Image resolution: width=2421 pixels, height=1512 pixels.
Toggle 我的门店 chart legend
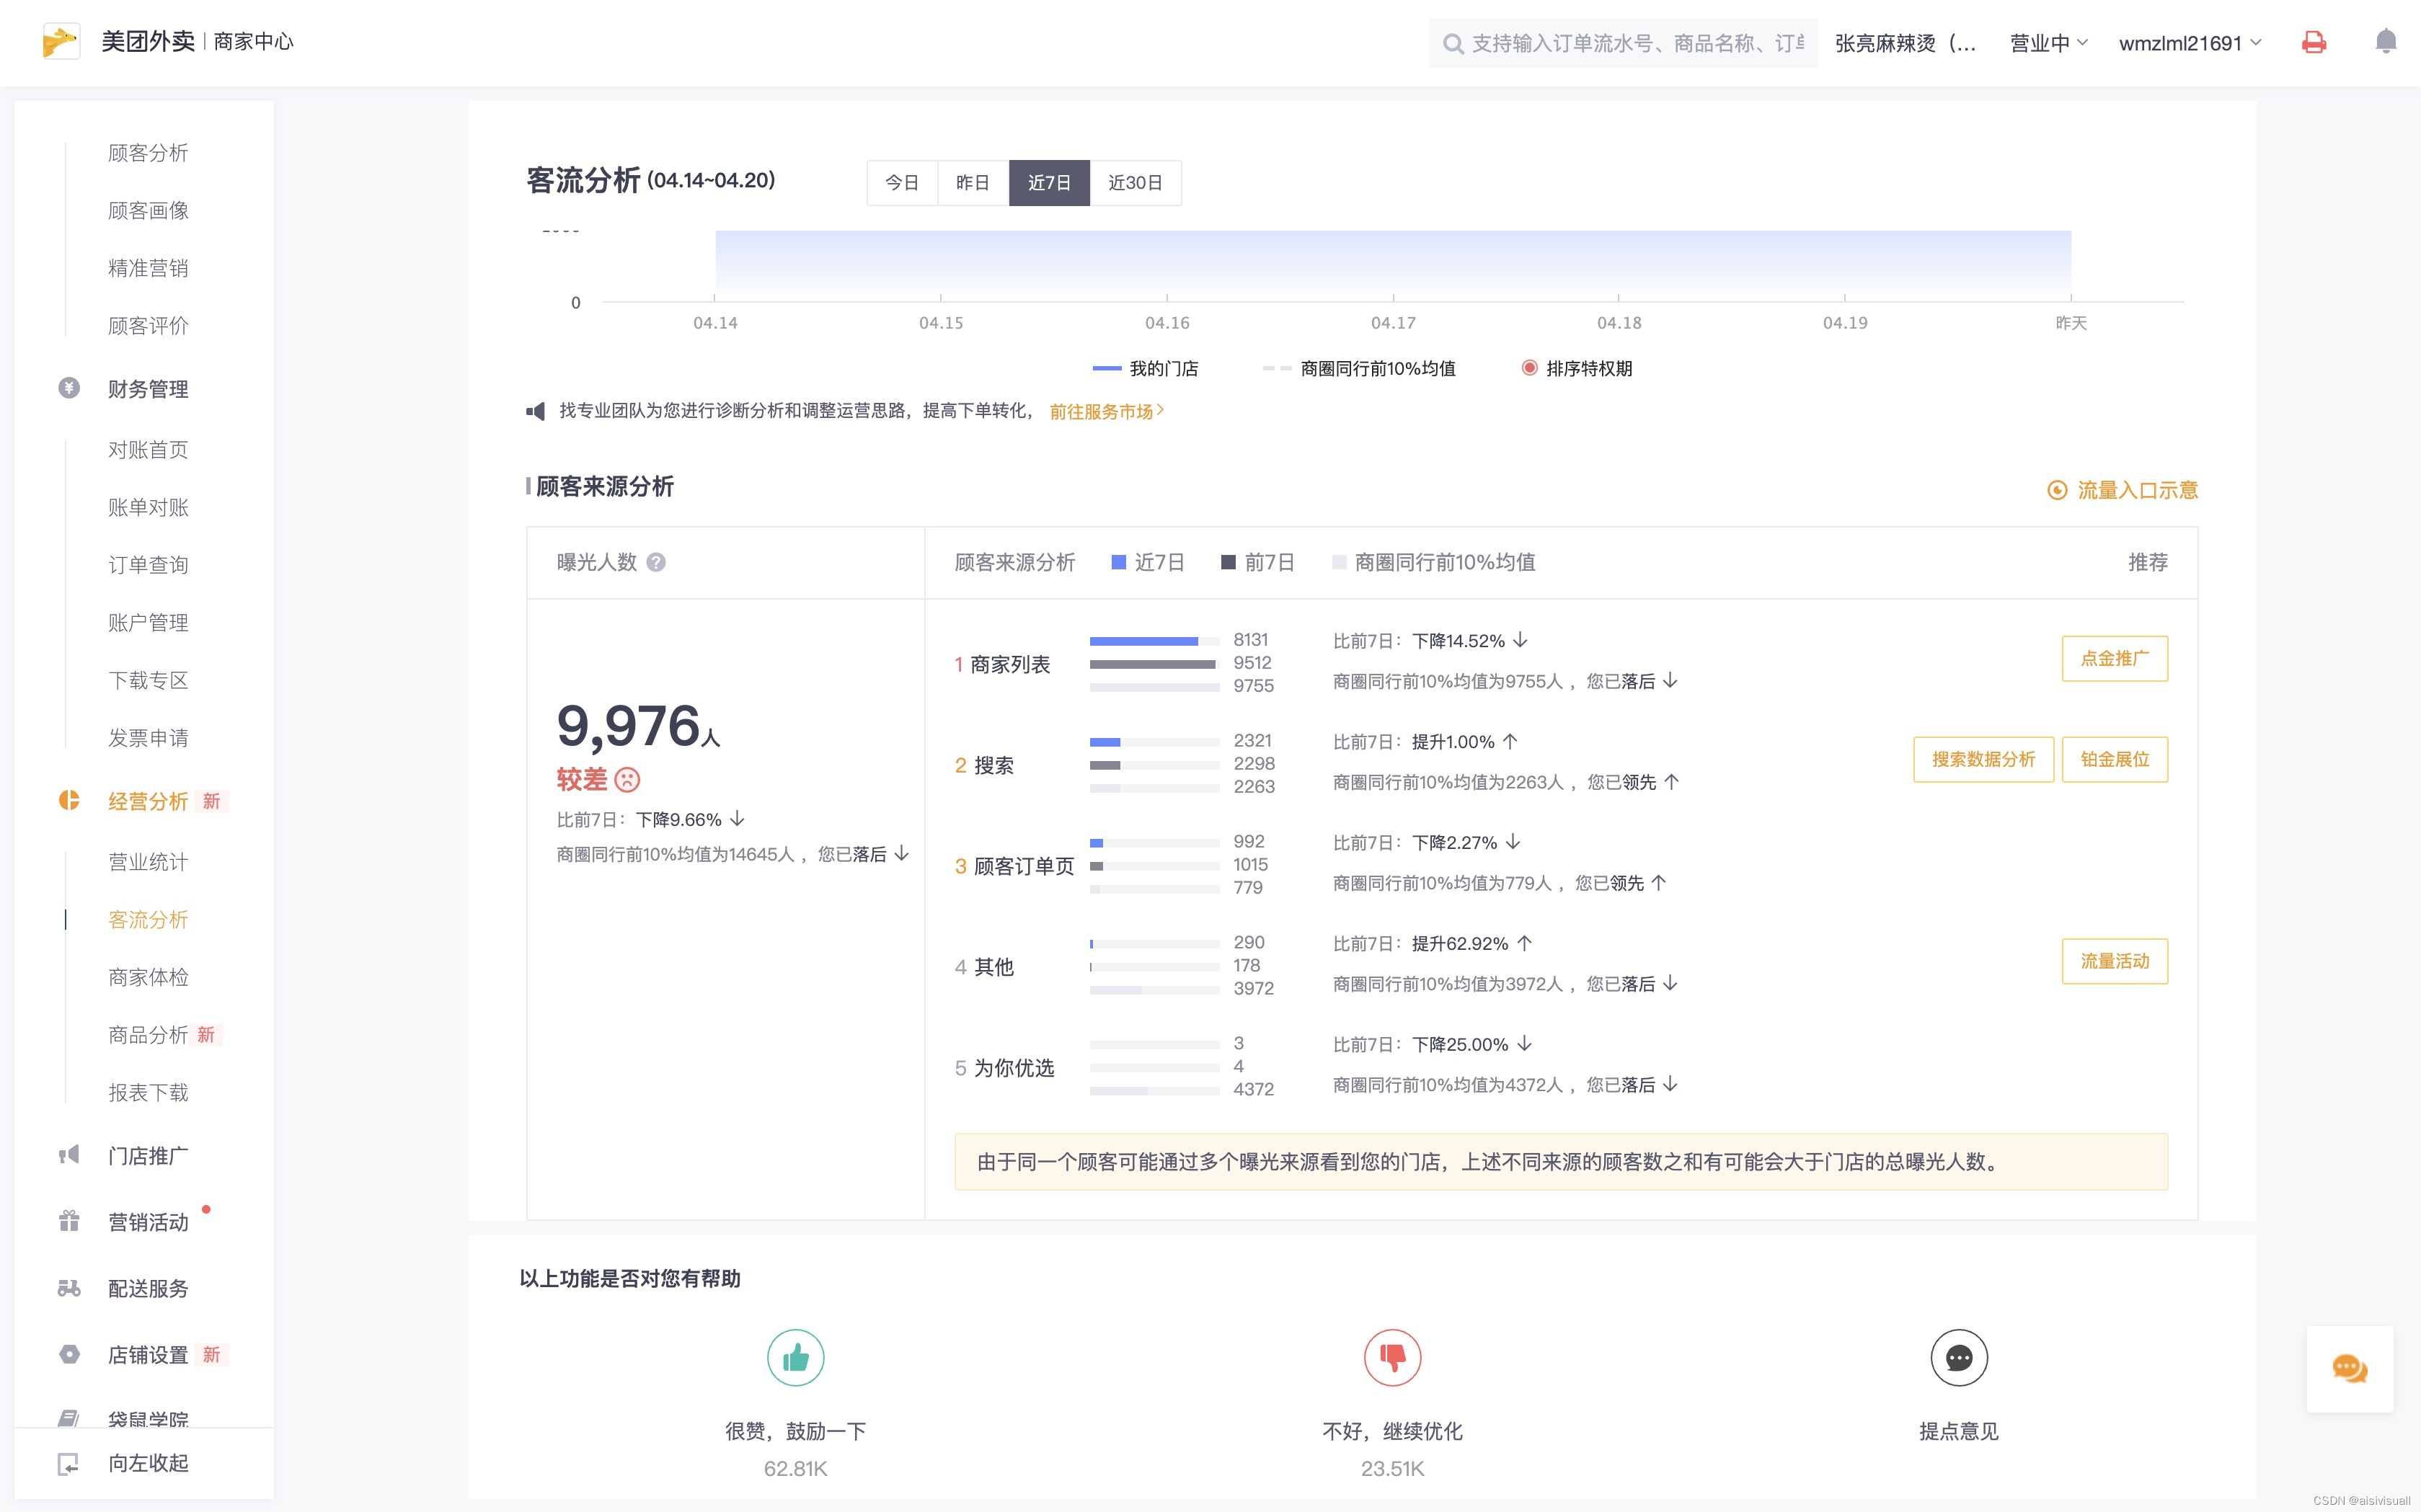point(1146,369)
